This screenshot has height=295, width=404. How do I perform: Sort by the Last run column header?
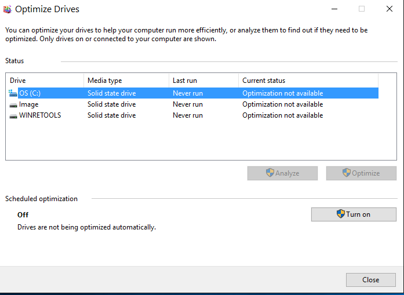click(x=203, y=81)
